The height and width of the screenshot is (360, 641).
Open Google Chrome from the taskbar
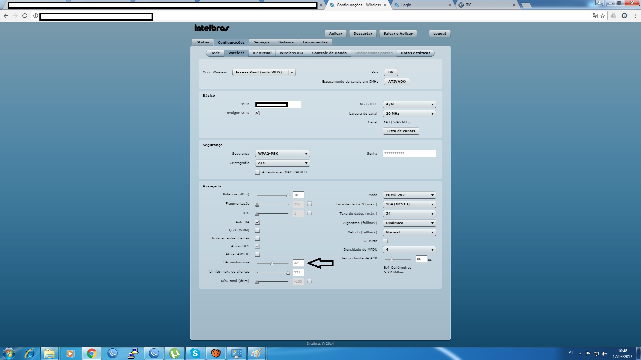coord(91,353)
